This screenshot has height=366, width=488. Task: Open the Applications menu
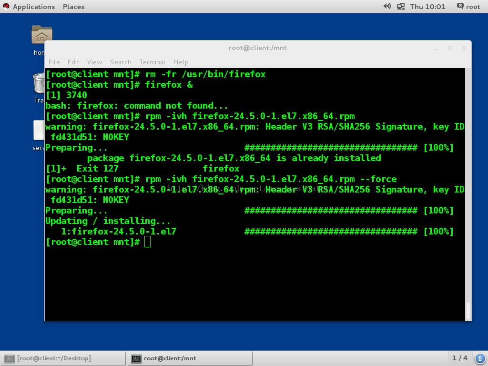tap(34, 7)
